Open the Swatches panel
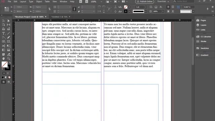215x121 pixels. [x=203, y=48]
